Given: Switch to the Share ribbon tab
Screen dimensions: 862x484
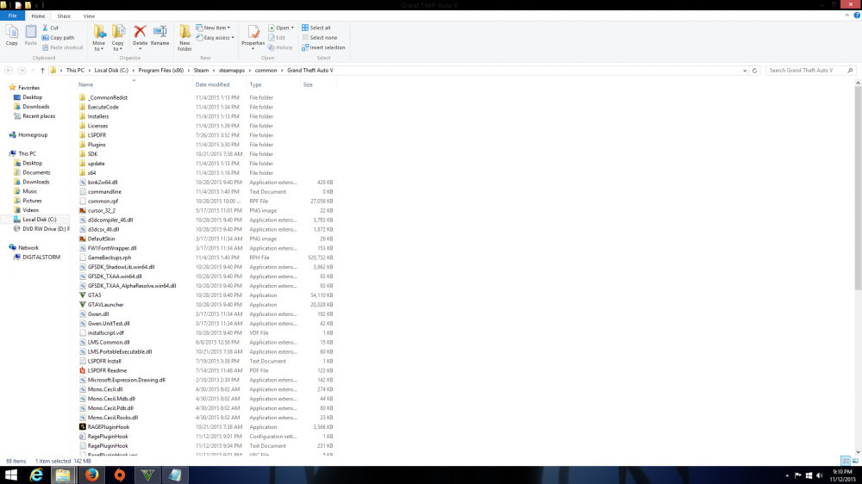Looking at the screenshot, I should (64, 16).
